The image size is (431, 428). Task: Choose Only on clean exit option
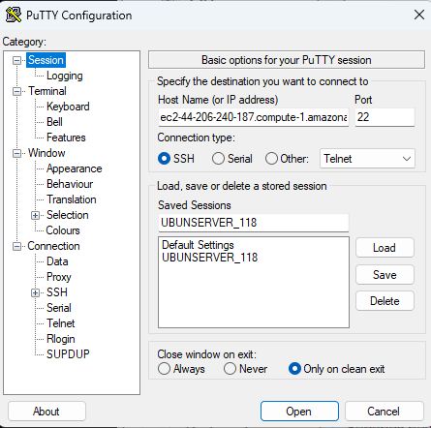click(x=294, y=369)
